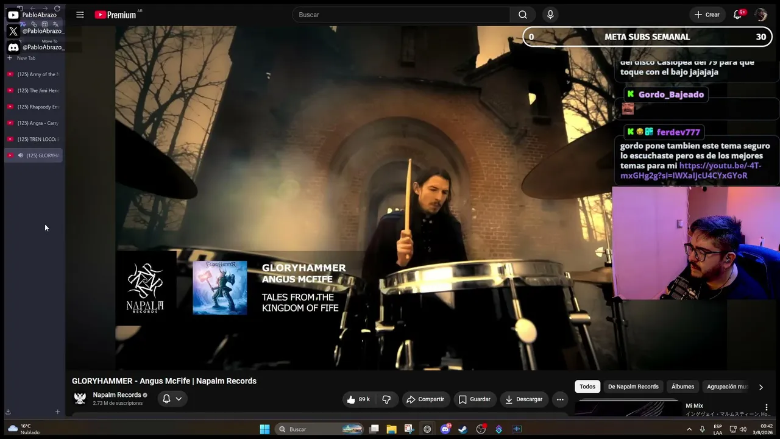Share the video via Compartir
This screenshot has width=780, height=439.
point(425,399)
